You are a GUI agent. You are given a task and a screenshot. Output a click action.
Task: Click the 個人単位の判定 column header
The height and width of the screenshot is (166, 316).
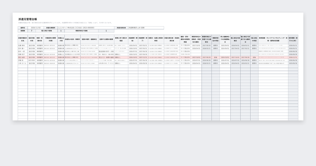[x=254, y=40]
